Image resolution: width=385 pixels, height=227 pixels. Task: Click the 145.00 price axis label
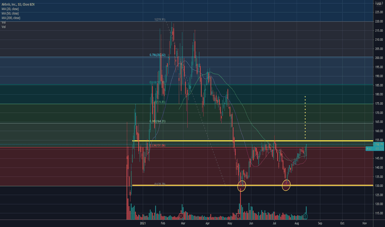(379, 158)
